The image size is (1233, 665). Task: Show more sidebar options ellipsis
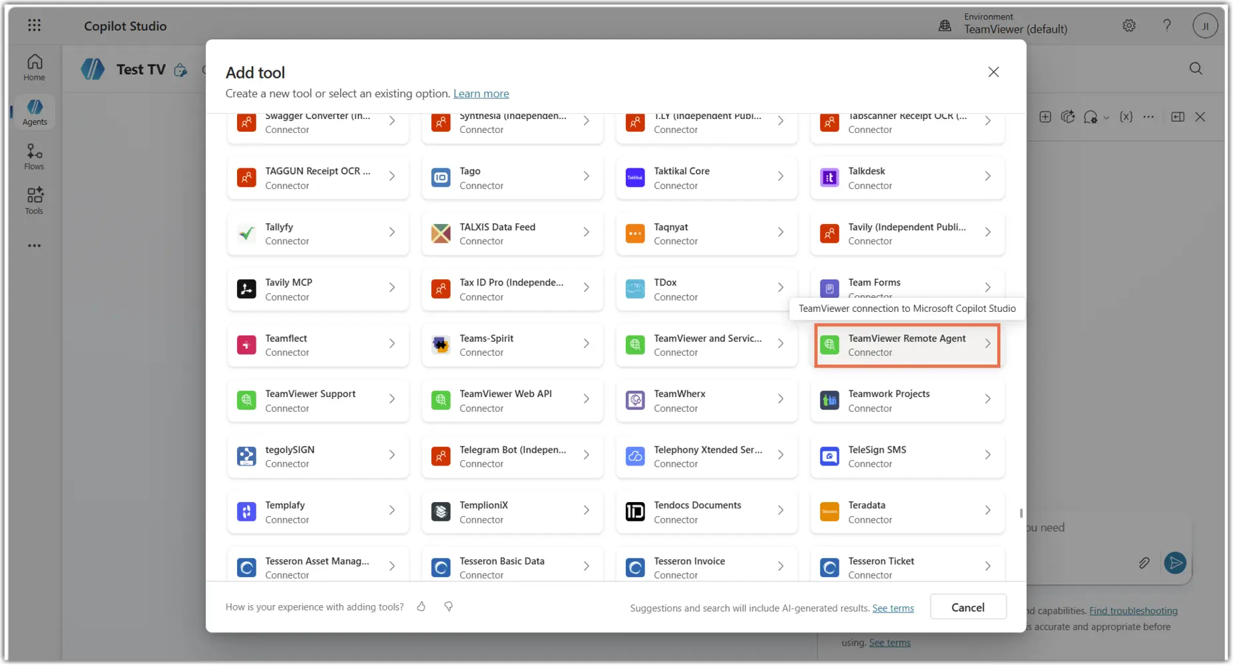coord(35,245)
